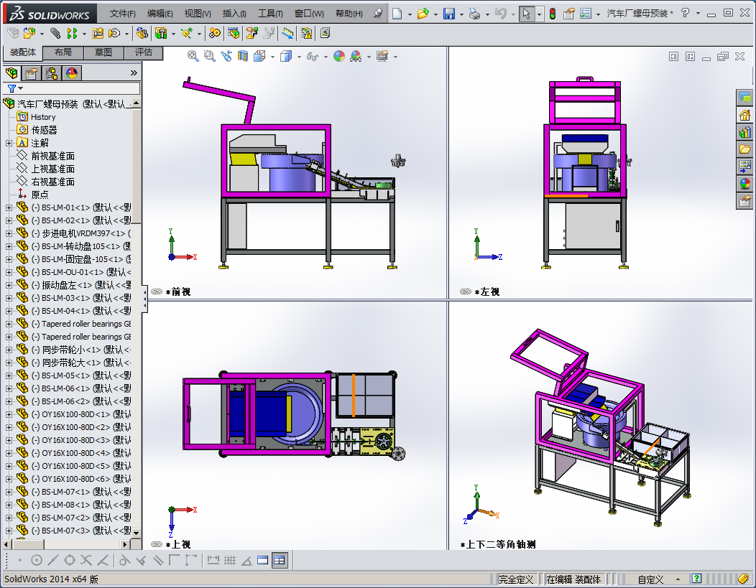Screen dimensions: 756x588
Task: Click the Take Snapshot icon
Action: [x=325, y=33]
